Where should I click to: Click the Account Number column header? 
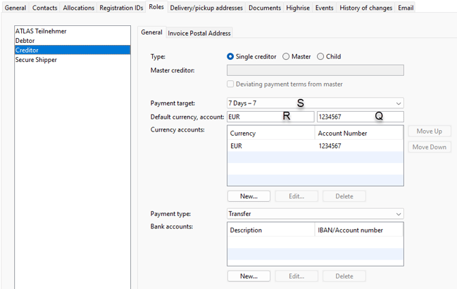[359, 134]
